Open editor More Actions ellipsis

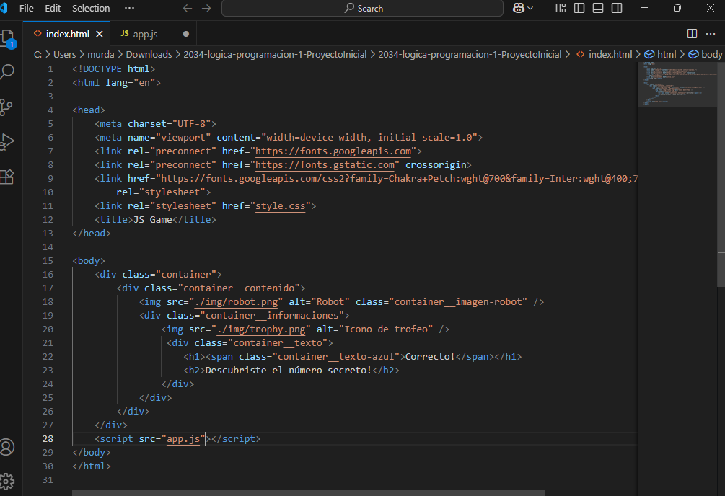[711, 33]
